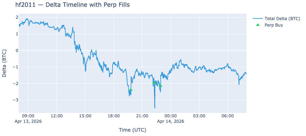Click the middle Perp Buy triangle marker
The width and height of the screenshot is (306, 136).
click(154, 83)
